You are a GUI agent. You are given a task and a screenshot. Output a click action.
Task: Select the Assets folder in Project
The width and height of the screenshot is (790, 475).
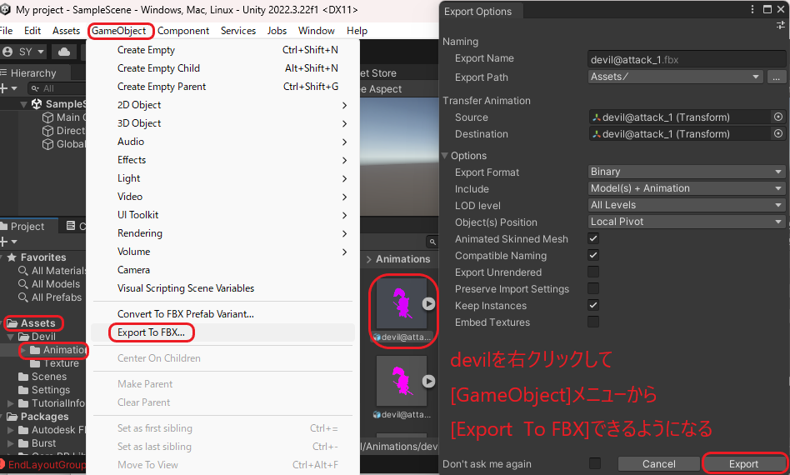pyautogui.click(x=32, y=322)
